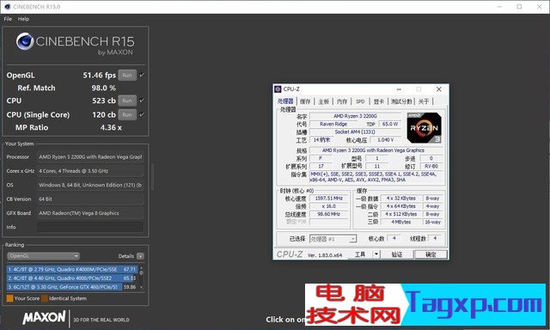Click the Ryzen 3 logo in CPU-Z
Screen dimensions: 550x330
pos(424,127)
